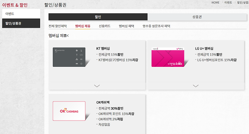Click the LG U+ card '전체금액 15%할인' line
Image resolution: width=249 pixels, height=134 pixels.
pos(210,54)
